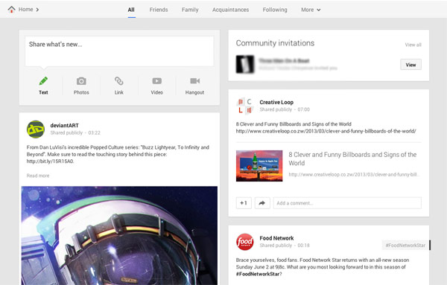
Task: Follow the creativeloop.co.zw URL in the post text
Action: pyautogui.click(x=326, y=131)
